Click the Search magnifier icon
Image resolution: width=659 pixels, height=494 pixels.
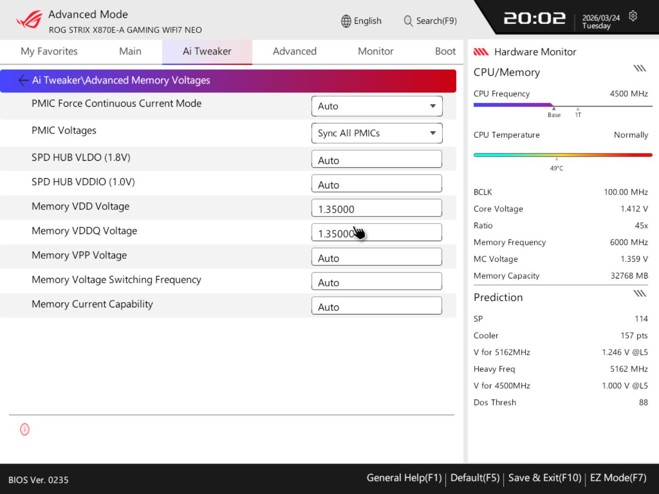point(408,21)
